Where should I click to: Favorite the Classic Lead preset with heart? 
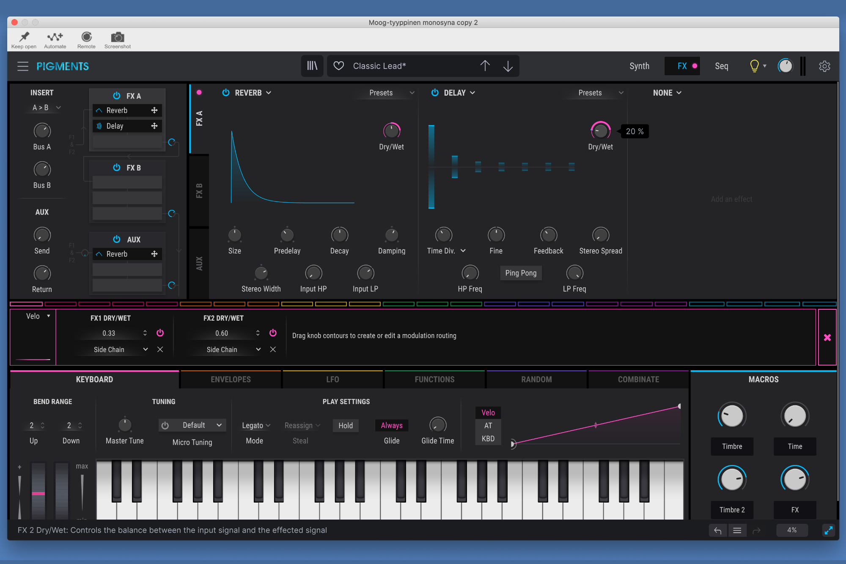[338, 66]
